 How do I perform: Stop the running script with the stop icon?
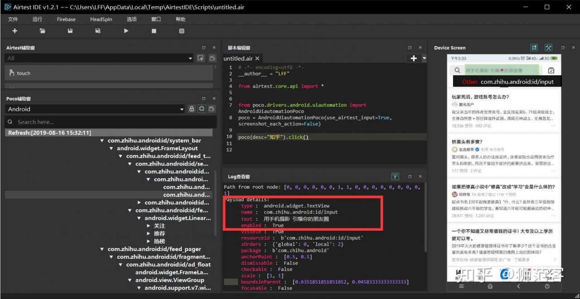click(x=154, y=31)
